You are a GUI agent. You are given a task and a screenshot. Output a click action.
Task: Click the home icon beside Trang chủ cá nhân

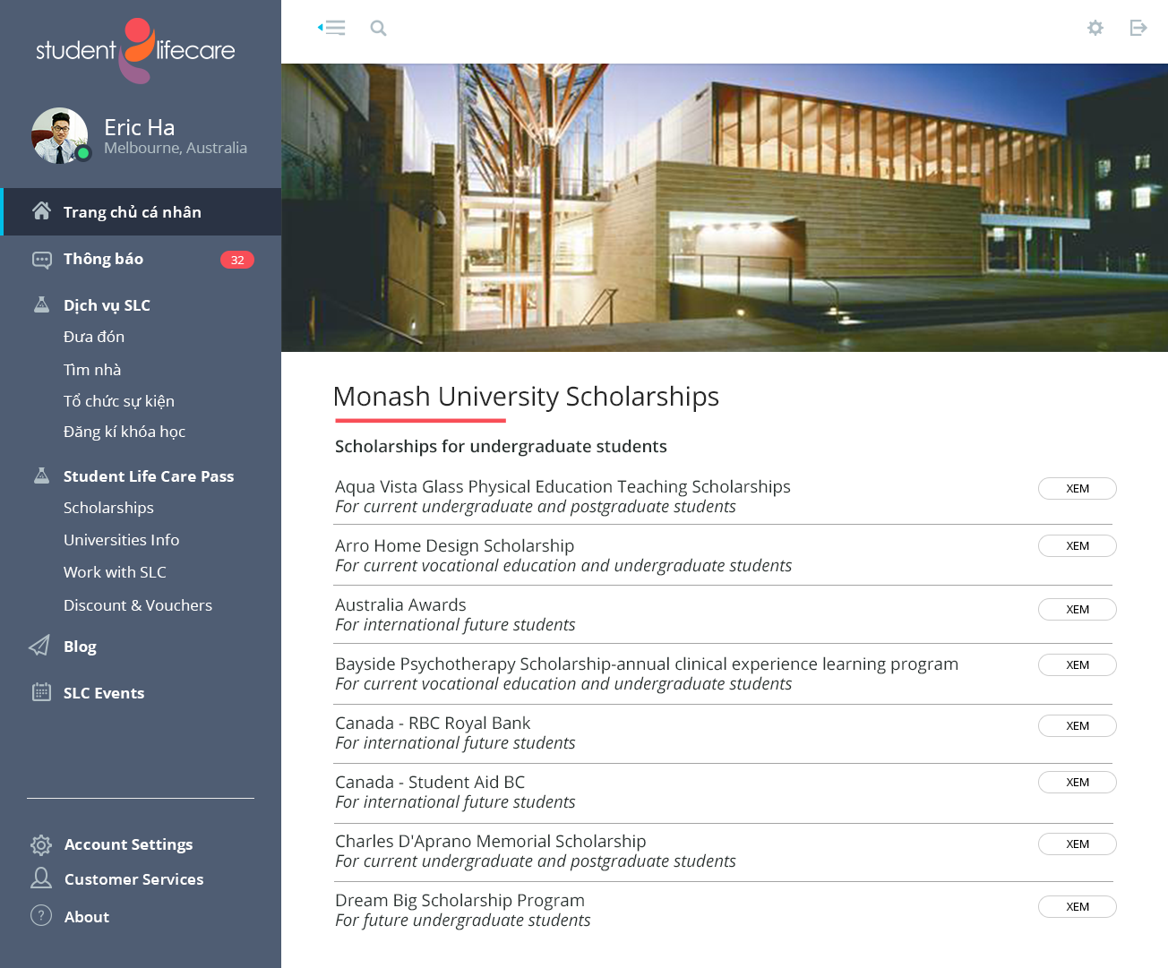[x=41, y=211]
